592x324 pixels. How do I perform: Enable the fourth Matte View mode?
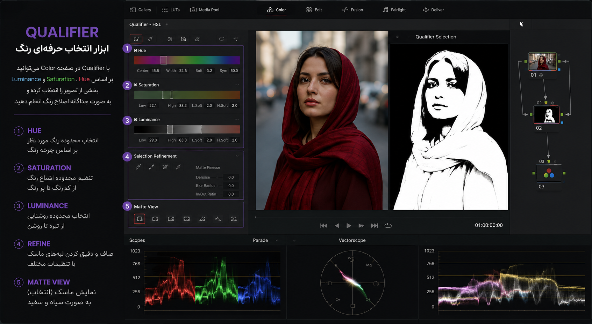point(187,219)
